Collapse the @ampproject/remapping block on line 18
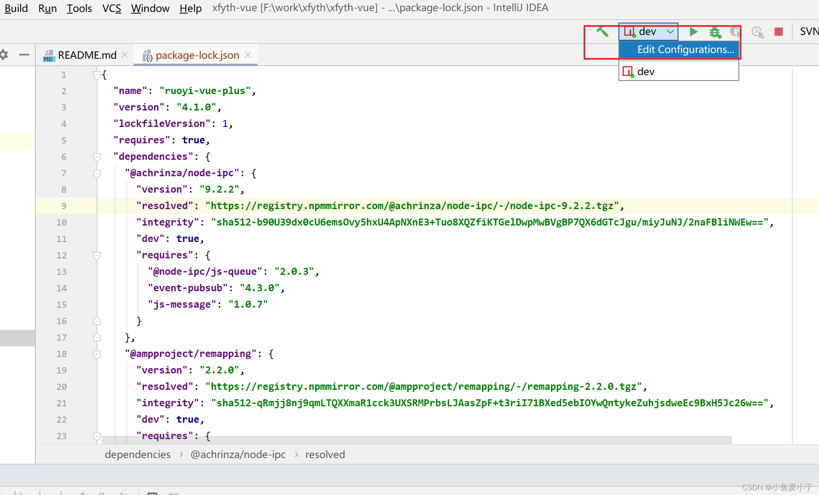Image resolution: width=819 pixels, height=495 pixels. (97, 354)
